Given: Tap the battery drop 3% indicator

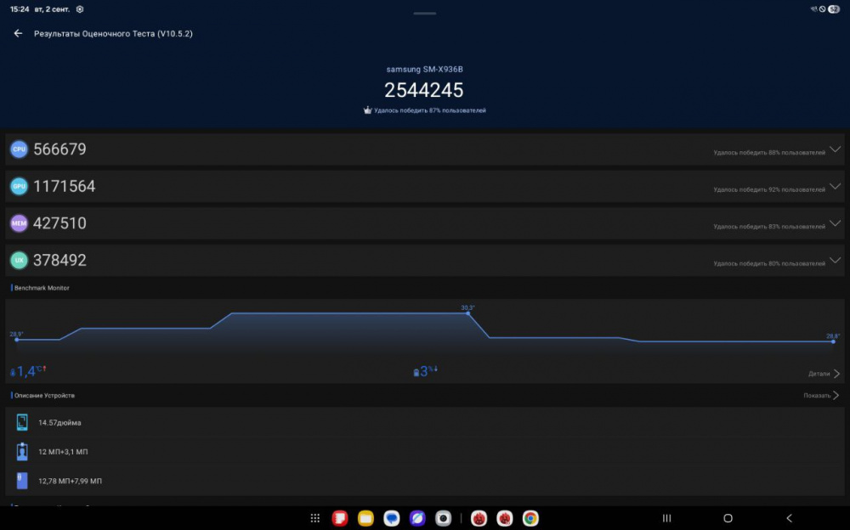Looking at the screenshot, I should pos(426,371).
